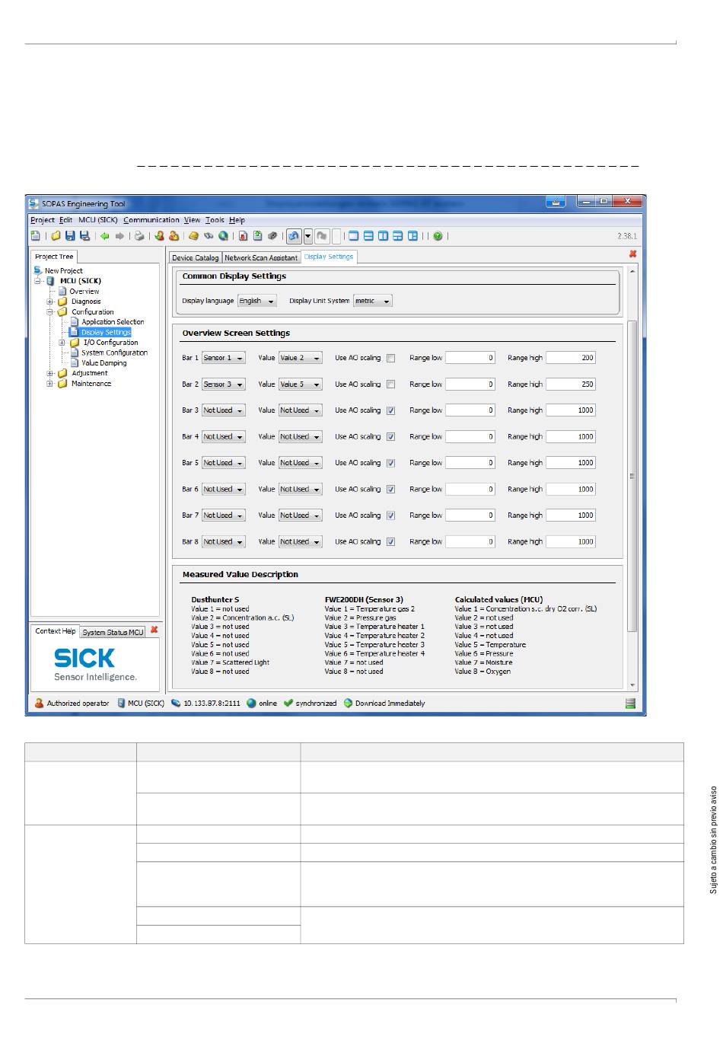The height and width of the screenshot is (1050, 723).
Task: Open the Bar 3 Not Used sensor dropdown
Action: point(223,410)
